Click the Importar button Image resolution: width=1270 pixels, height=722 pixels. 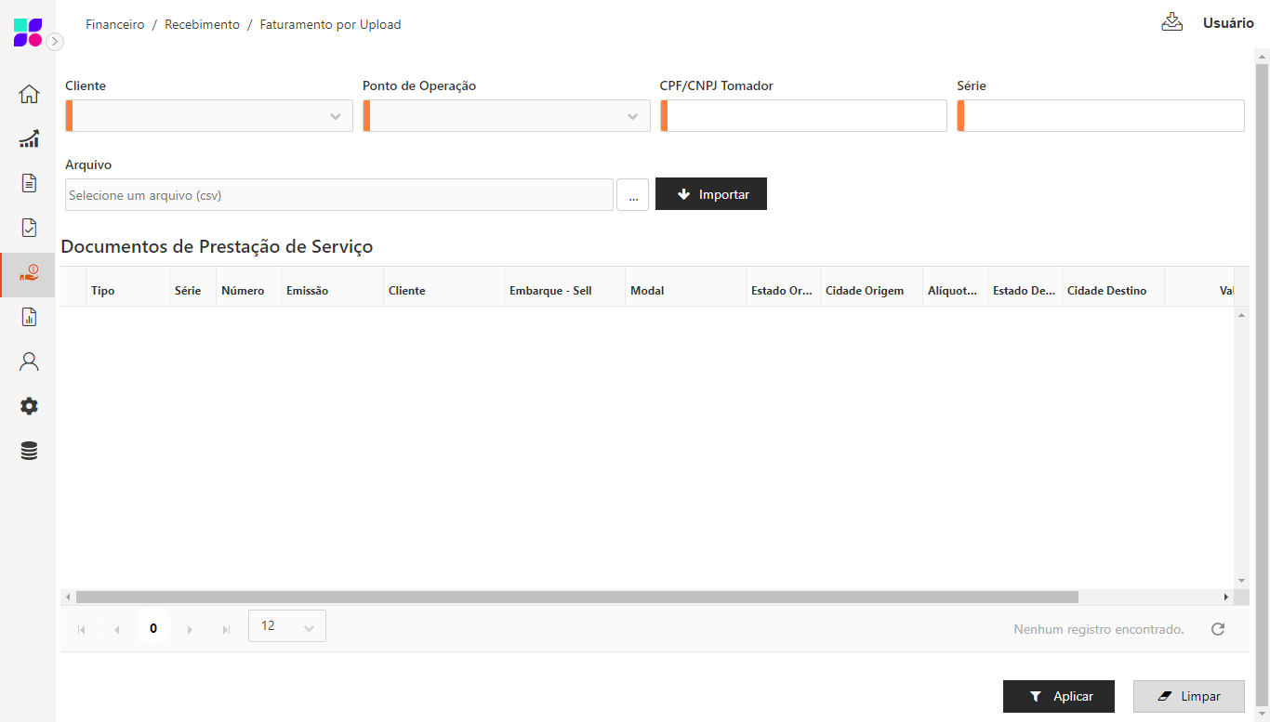(710, 194)
